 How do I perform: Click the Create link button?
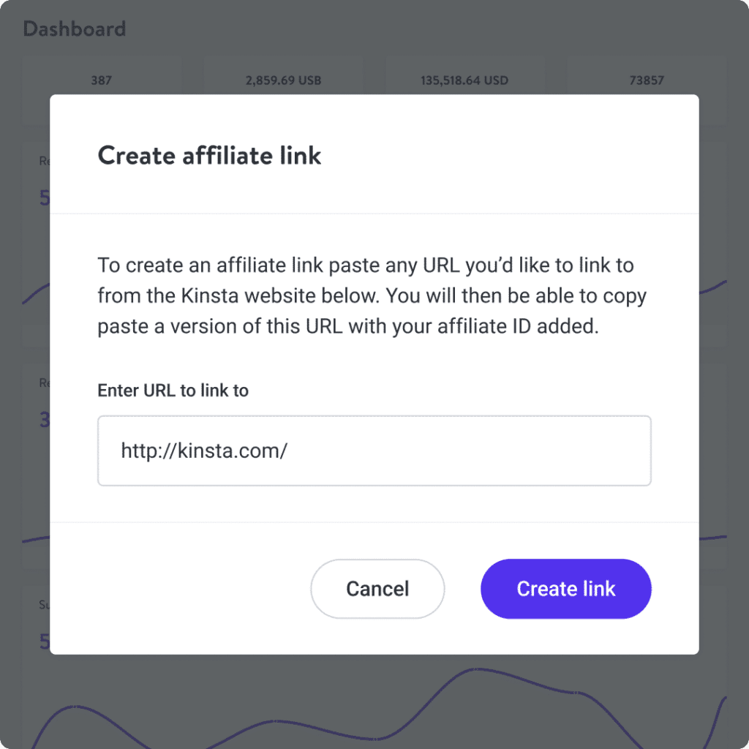point(565,589)
